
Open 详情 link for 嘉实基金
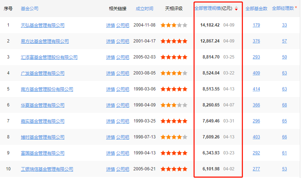(x=110, y=121)
